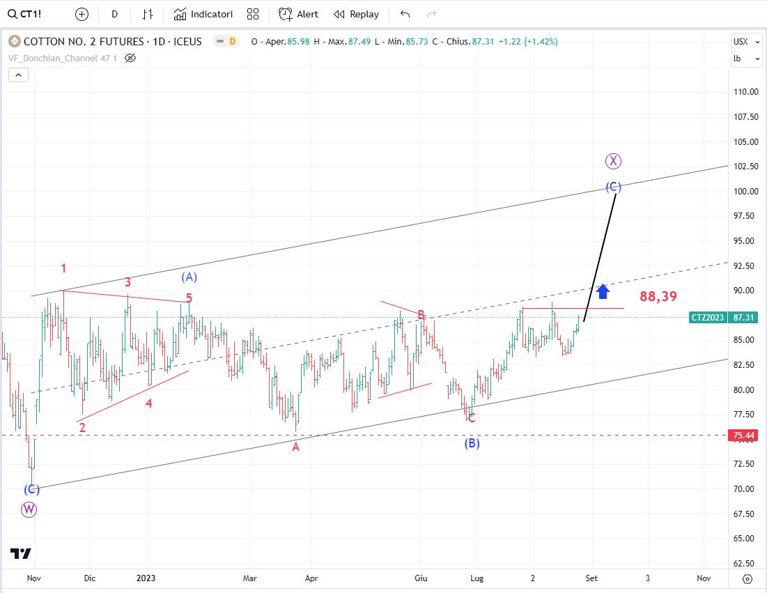Screen dimensions: 767x593
Task: Click the CTZ2023 price label on axis
Action: pyautogui.click(x=707, y=317)
